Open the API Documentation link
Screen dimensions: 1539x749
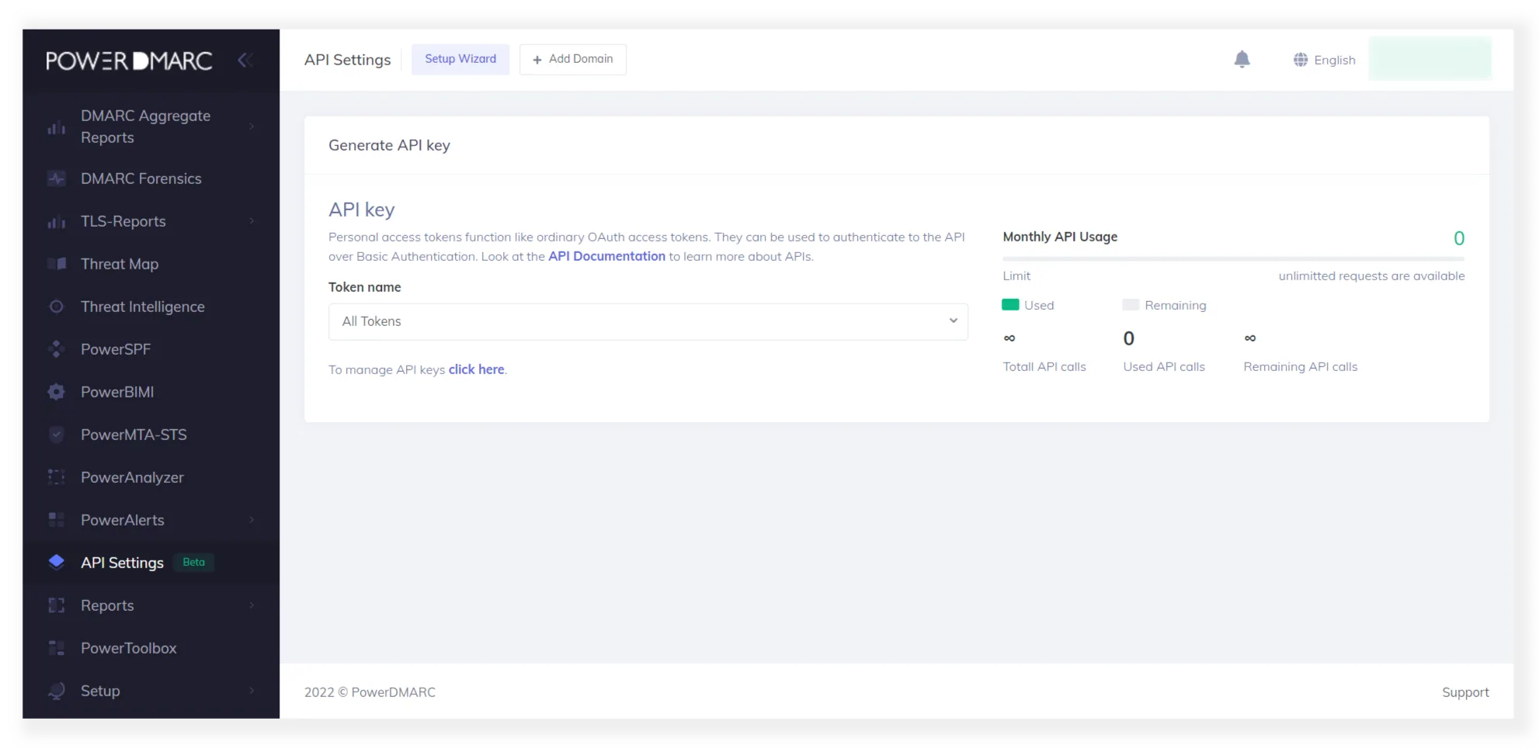(606, 256)
